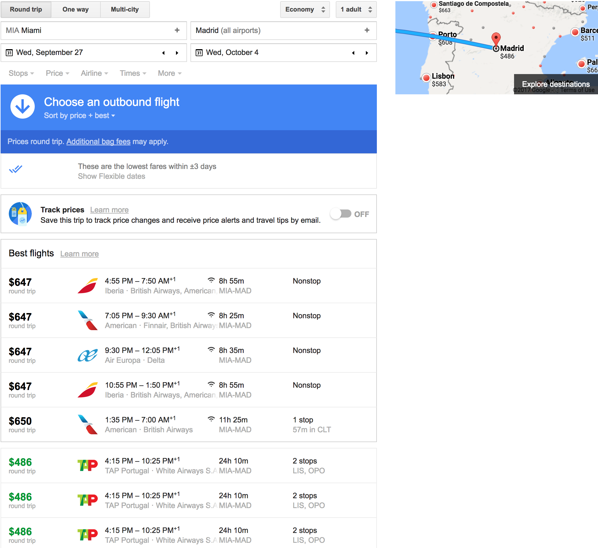
Task: Click the $647 price on the 7:05 PM flight
Action: click(x=20, y=317)
